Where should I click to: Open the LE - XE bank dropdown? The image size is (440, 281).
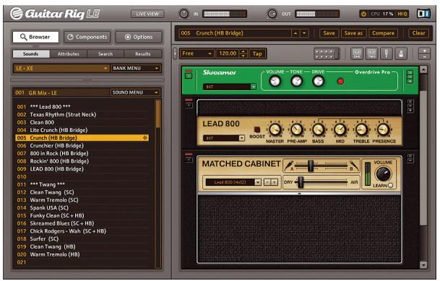[x=61, y=68]
